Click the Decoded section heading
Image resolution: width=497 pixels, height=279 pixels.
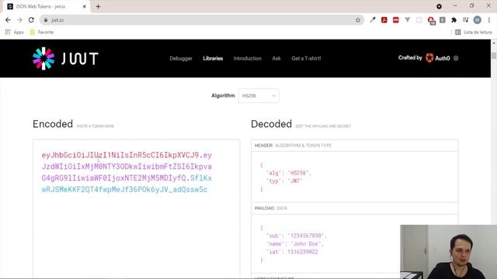[x=271, y=124]
